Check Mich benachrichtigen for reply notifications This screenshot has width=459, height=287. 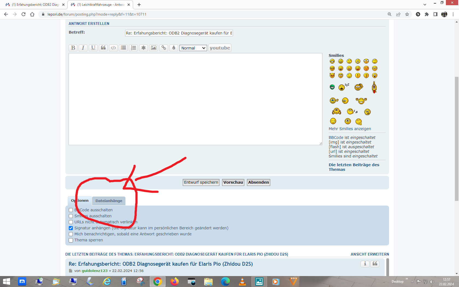coord(71,234)
